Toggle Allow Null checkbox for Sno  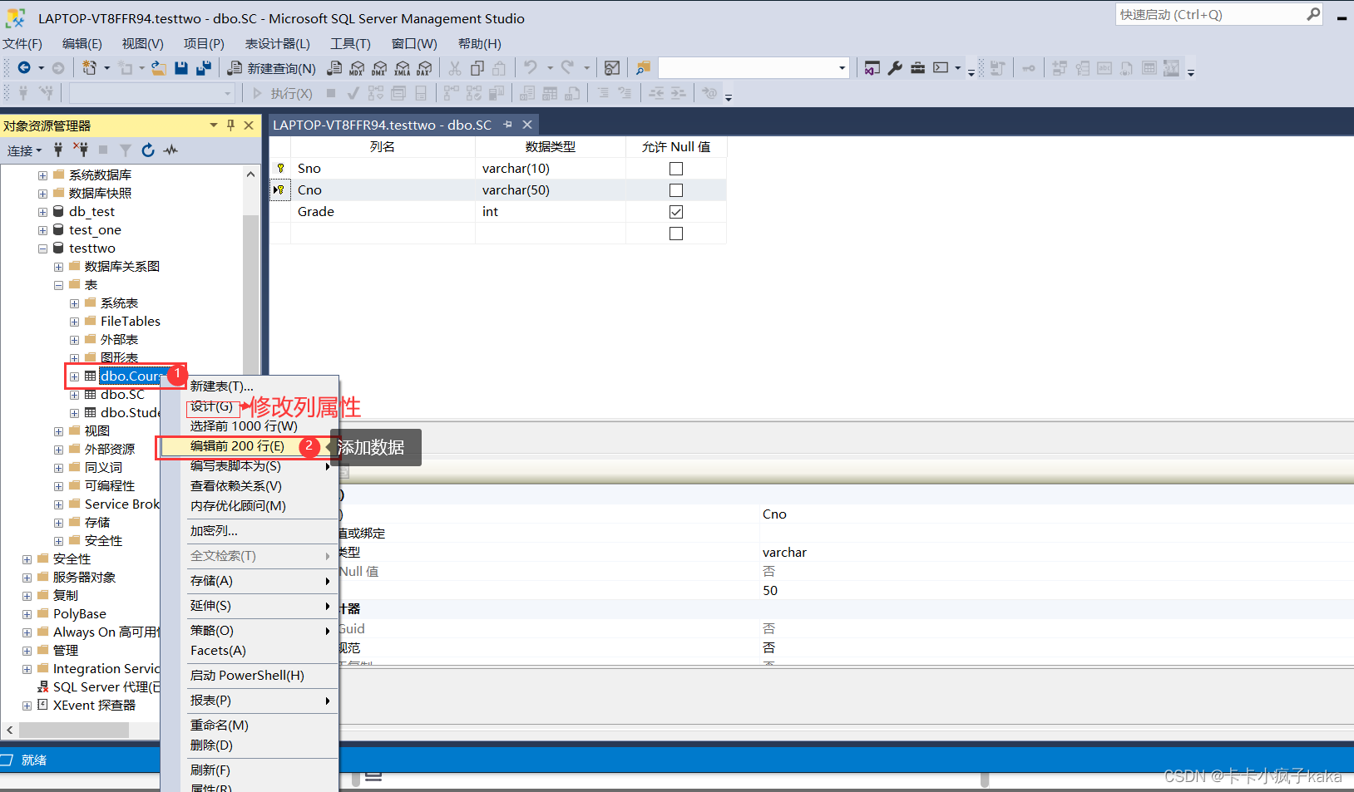676,169
